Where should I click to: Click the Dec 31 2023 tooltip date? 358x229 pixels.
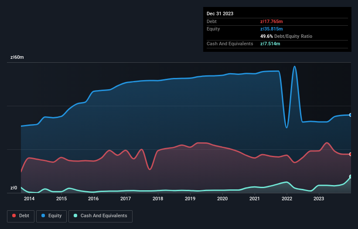click(x=220, y=13)
